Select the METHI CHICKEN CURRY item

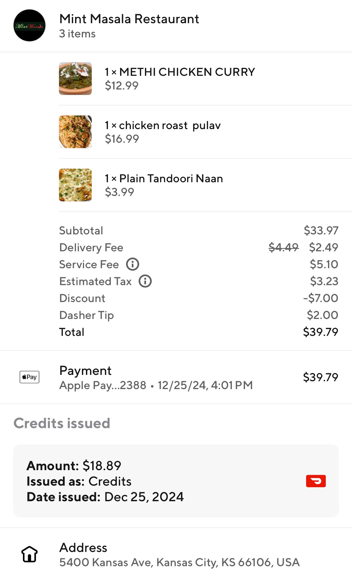tap(180, 72)
